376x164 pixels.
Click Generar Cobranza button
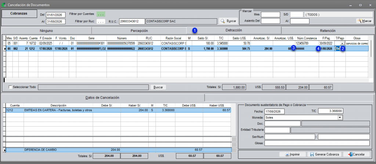pos(325,154)
